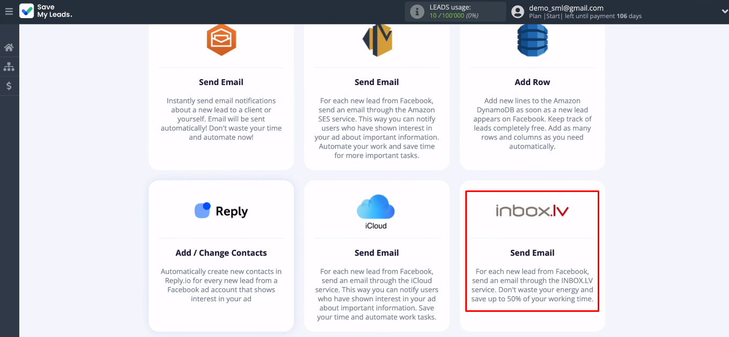This screenshot has height=337, width=729.
Task: Click the Reply logo
Action: (x=221, y=211)
